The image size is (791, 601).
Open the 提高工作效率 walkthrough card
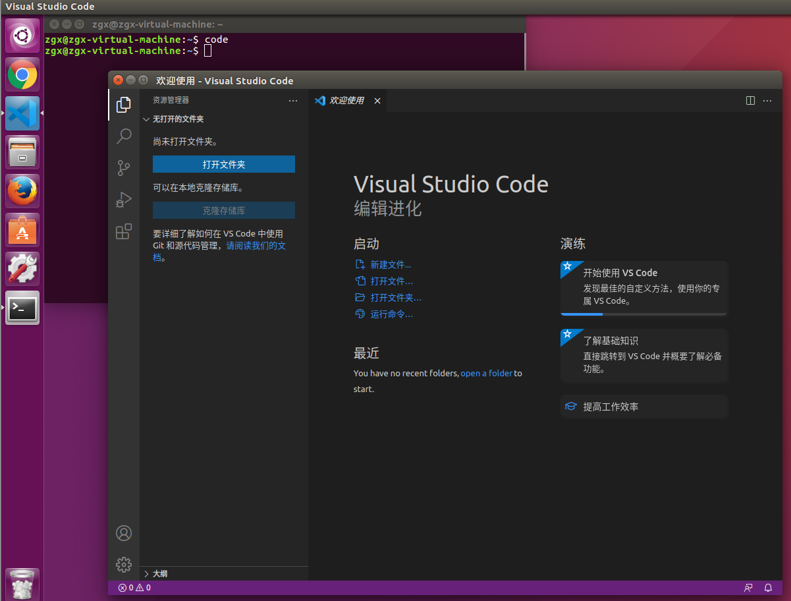(644, 407)
